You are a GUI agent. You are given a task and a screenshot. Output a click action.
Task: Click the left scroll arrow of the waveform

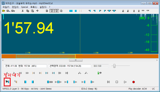point(3,60)
